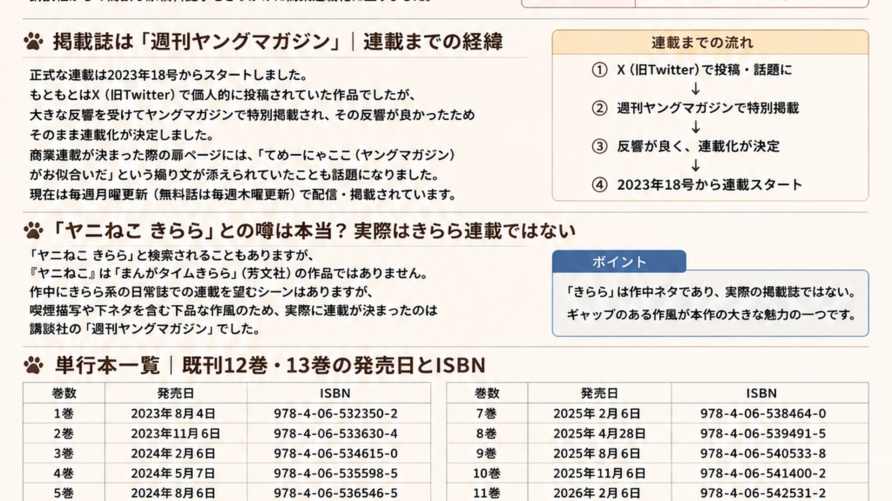Click the line ギャップのある作風が本作の大きな魅力の一つです。
The height and width of the screenshot is (501, 892).
click(711, 315)
